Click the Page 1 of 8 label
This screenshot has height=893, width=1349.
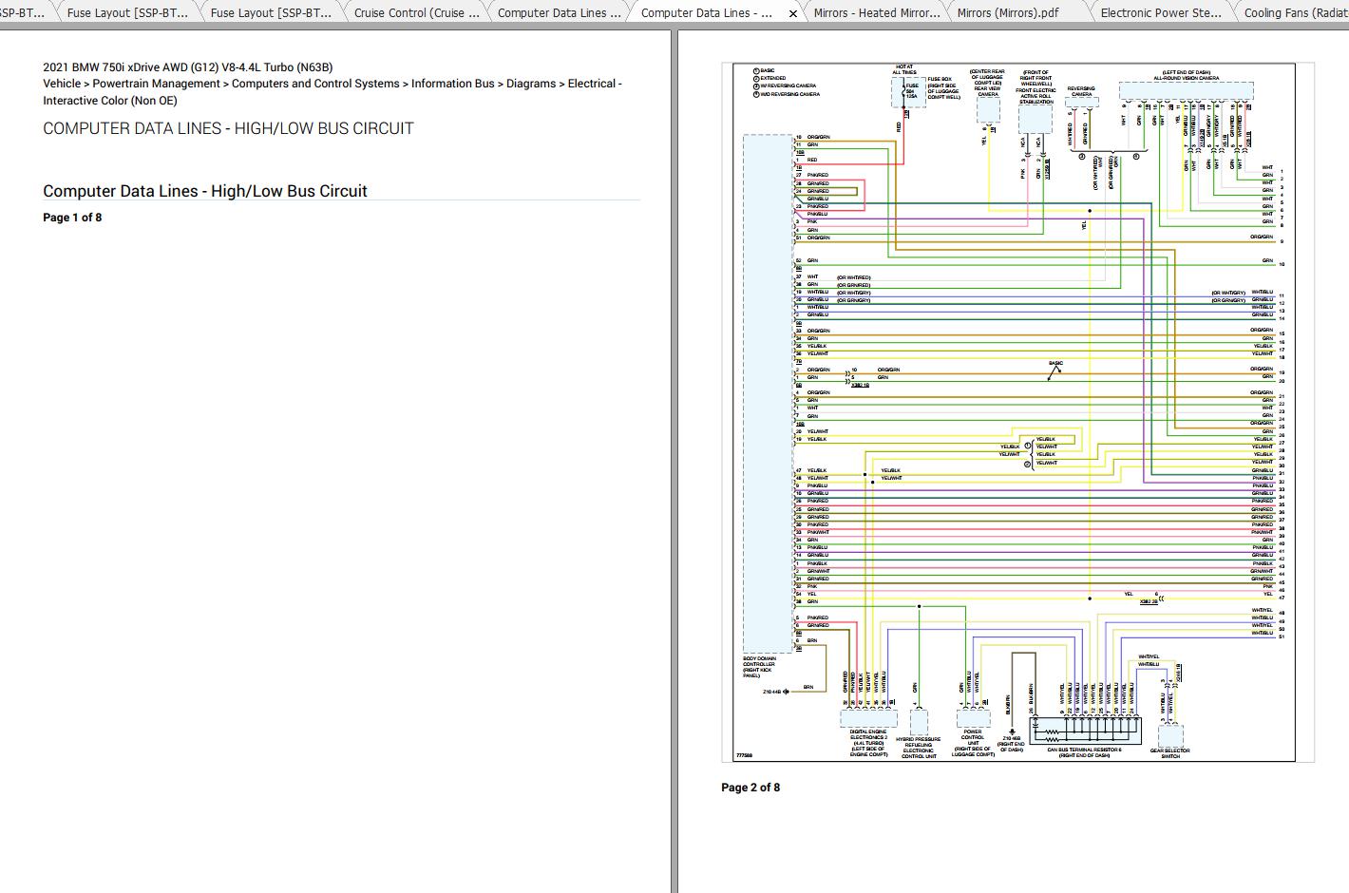click(72, 218)
